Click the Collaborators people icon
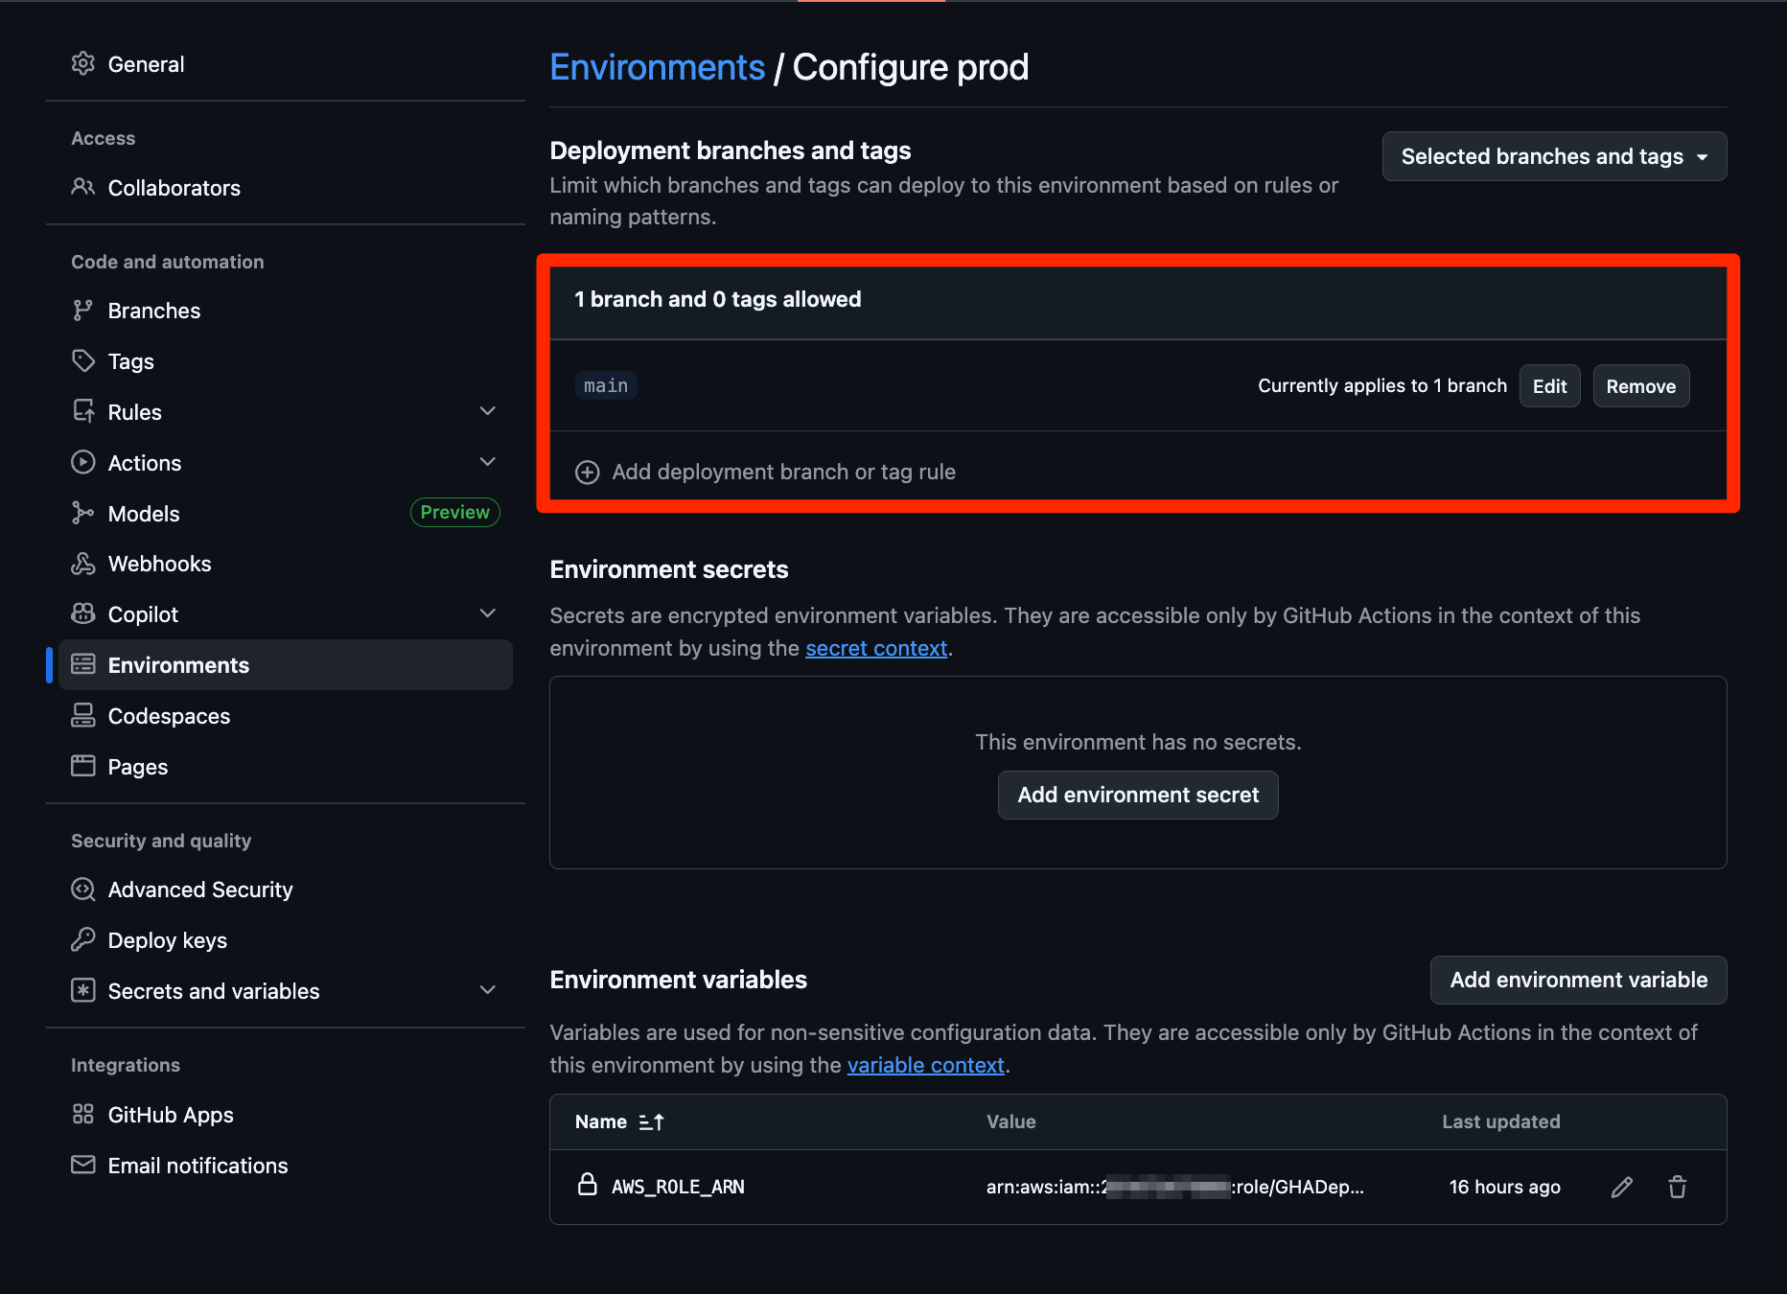 click(x=83, y=187)
